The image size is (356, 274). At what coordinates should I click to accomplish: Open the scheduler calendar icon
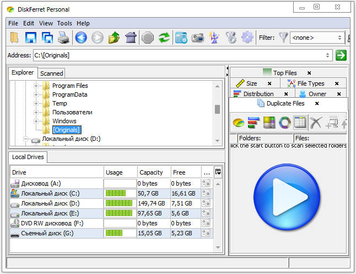181,38
